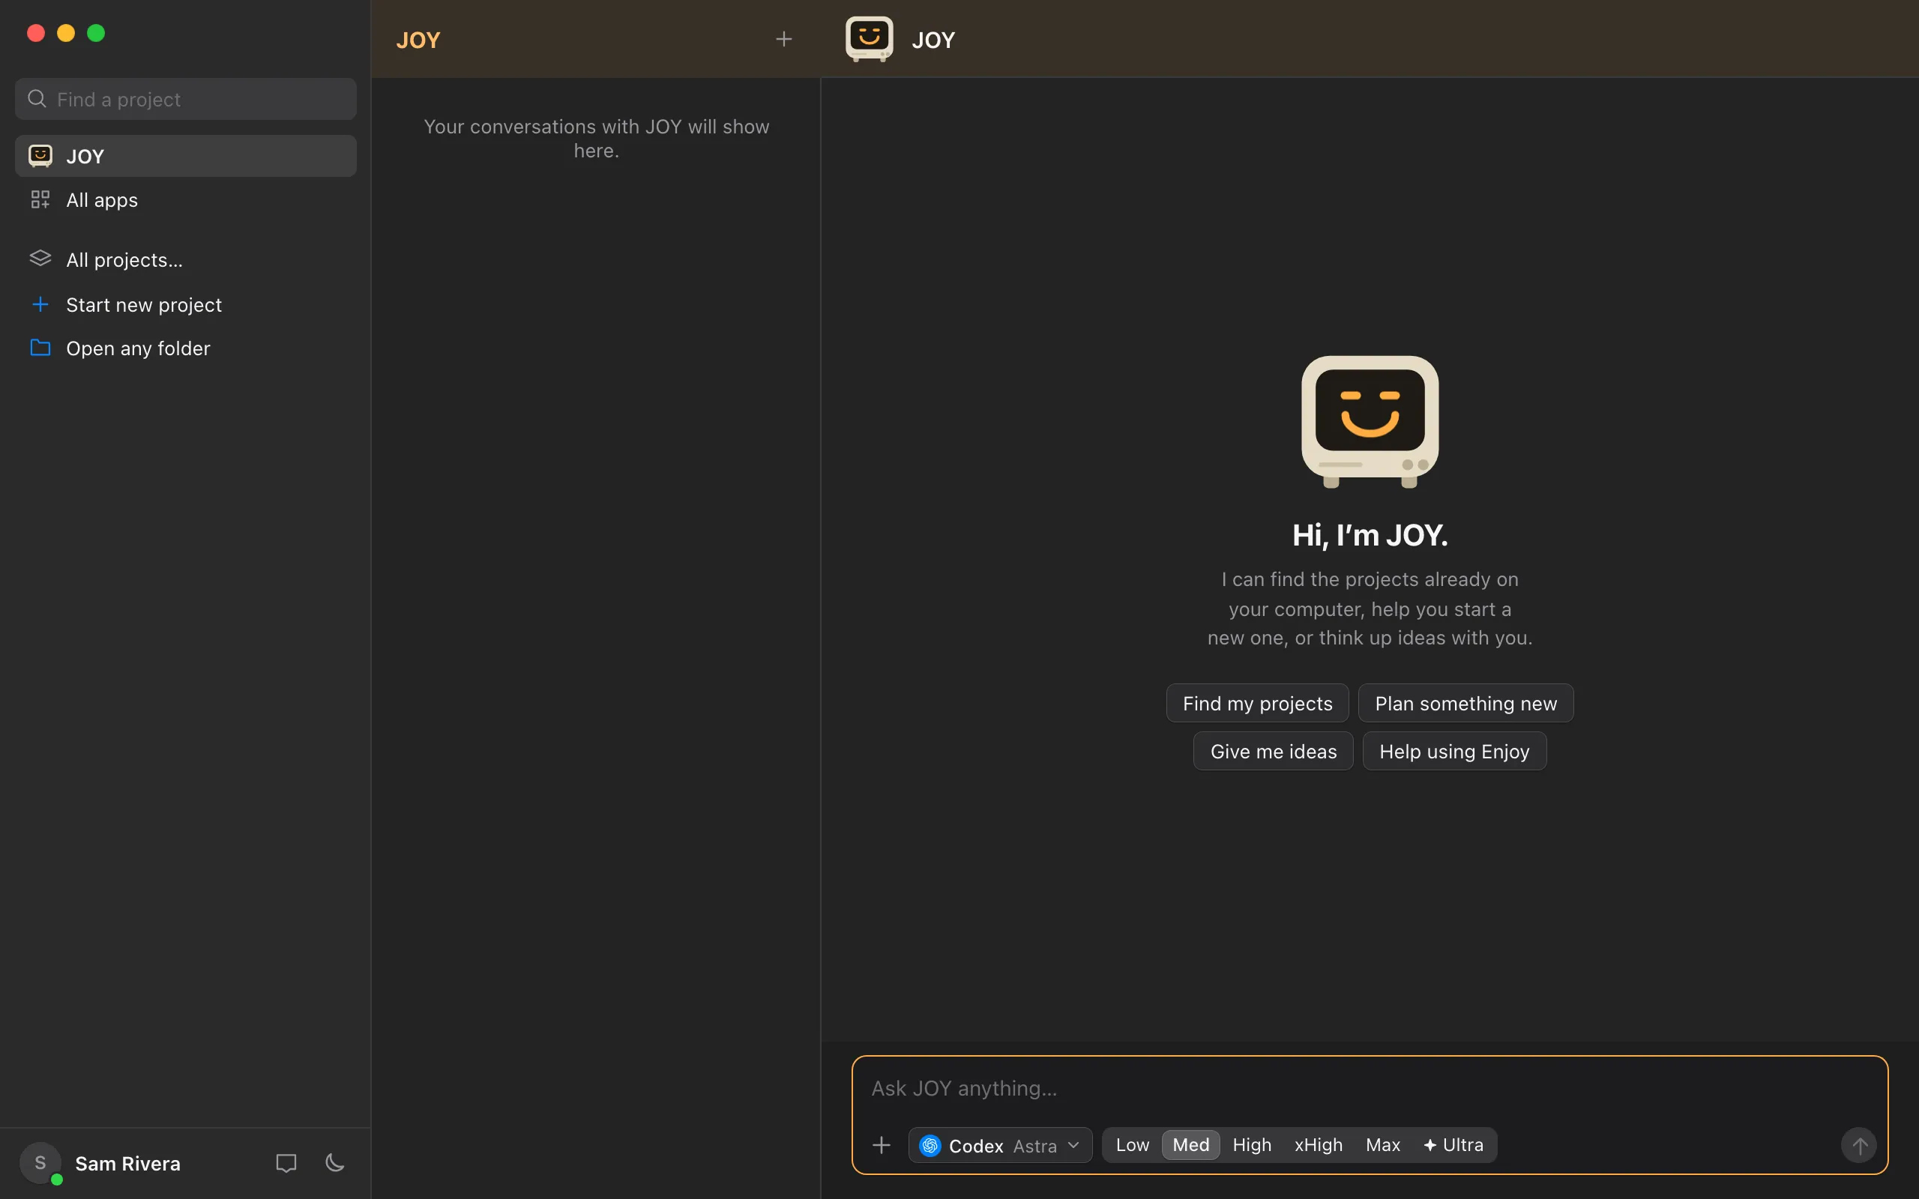This screenshot has height=1199, width=1919.
Task: Set reasoning effort to Ultra
Action: point(1453,1145)
